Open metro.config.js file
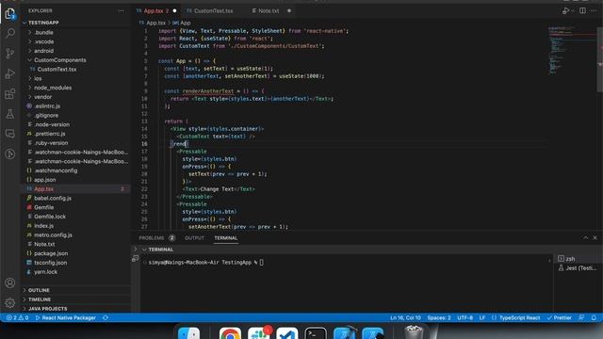603x339 pixels. [x=53, y=234]
